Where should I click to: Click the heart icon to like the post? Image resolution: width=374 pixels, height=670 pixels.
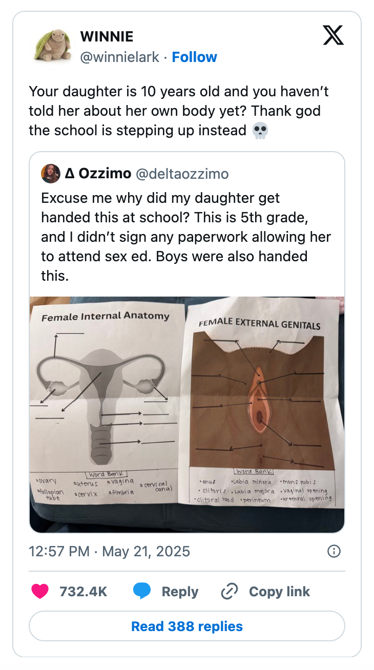pyautogui.click(x=40, y=591)
